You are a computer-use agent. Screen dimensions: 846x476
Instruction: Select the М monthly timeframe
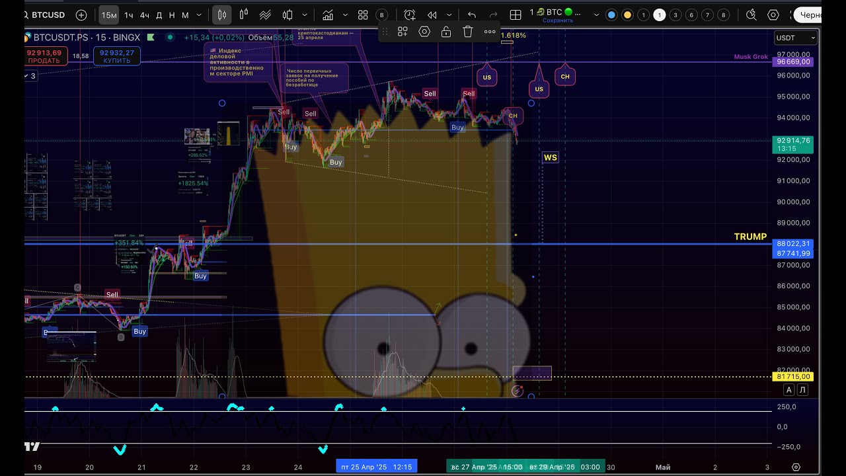[185, 15]
